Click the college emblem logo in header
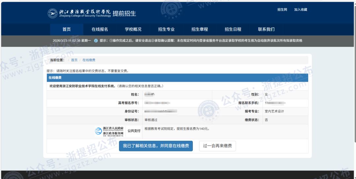The height and width of the screenshot is (179, 356). pos(52,13)
